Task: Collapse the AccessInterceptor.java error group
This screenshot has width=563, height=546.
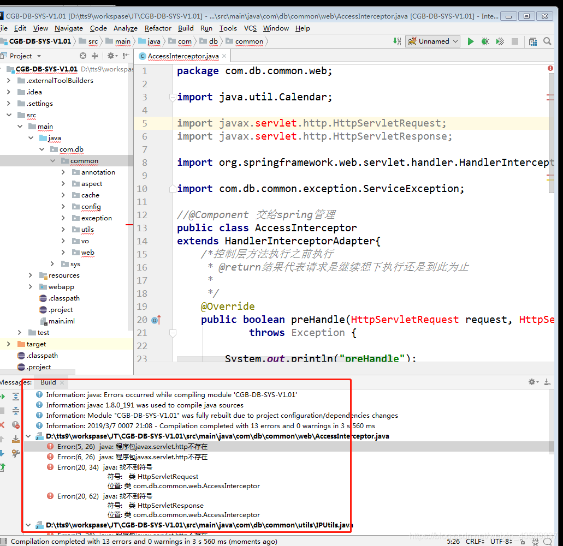Action: tap(28, 436)
